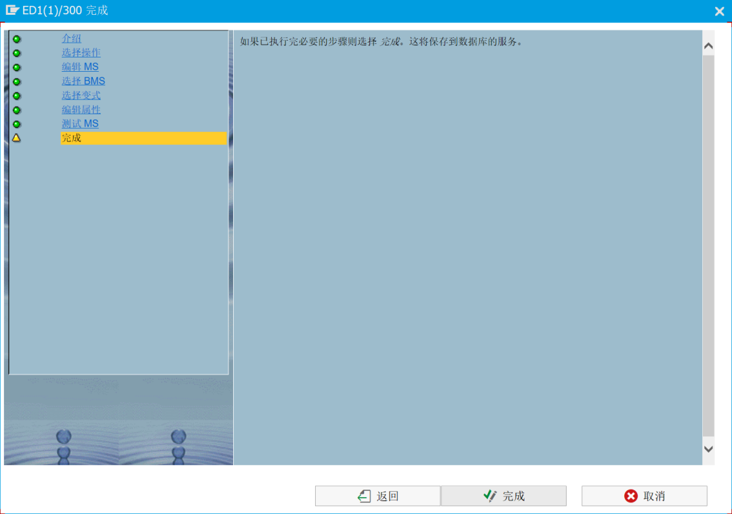Screen dimensions: 732x514
Task: Click the green status icon beside 测试 MS
Action: pos(17,125)
